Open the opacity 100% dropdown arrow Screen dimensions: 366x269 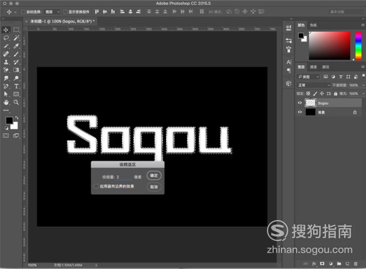[363, 86]
